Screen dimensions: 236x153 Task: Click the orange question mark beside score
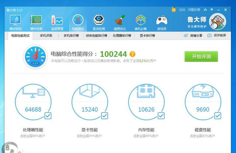point(132,54)
